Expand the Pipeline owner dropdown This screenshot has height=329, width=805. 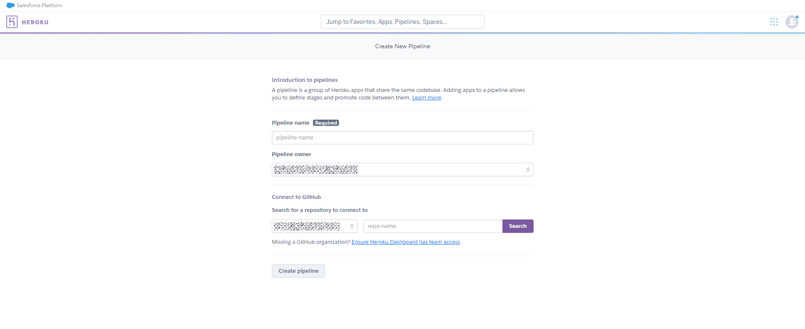coord(402,170)
